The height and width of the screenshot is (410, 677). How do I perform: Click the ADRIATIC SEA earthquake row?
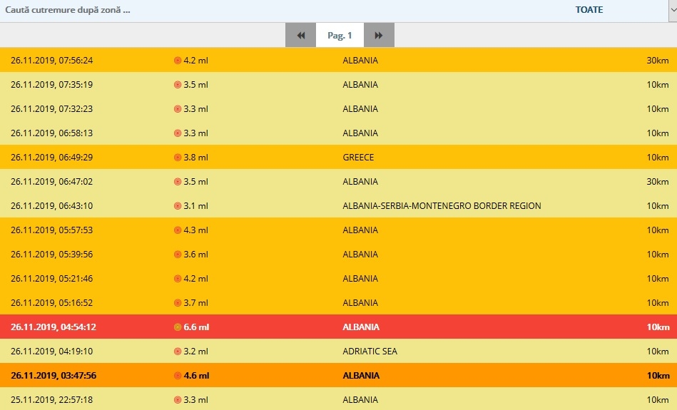click(x=370, y=352)
